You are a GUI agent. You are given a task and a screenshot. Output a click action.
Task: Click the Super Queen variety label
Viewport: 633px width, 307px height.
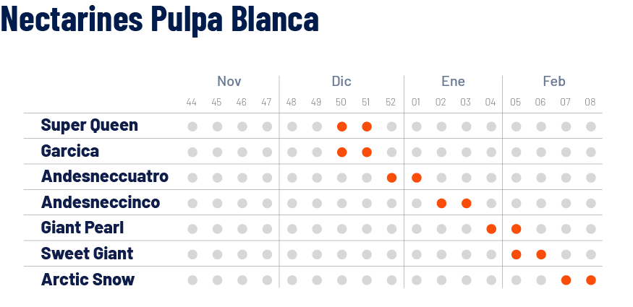(x=89, y=125)
